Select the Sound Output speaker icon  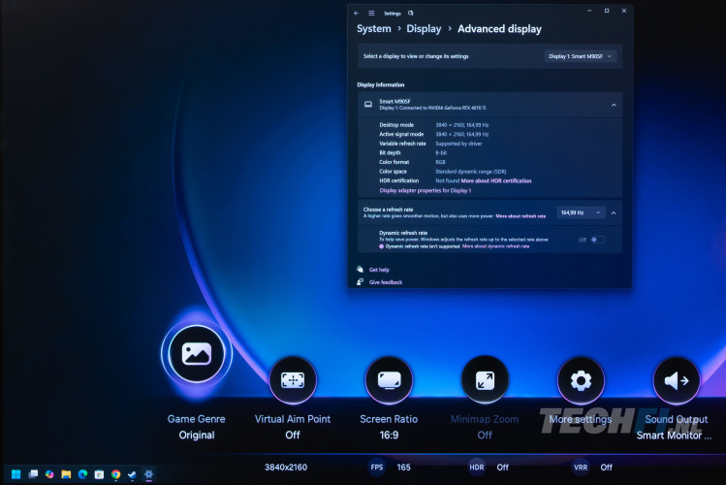(x=677, y=380)
